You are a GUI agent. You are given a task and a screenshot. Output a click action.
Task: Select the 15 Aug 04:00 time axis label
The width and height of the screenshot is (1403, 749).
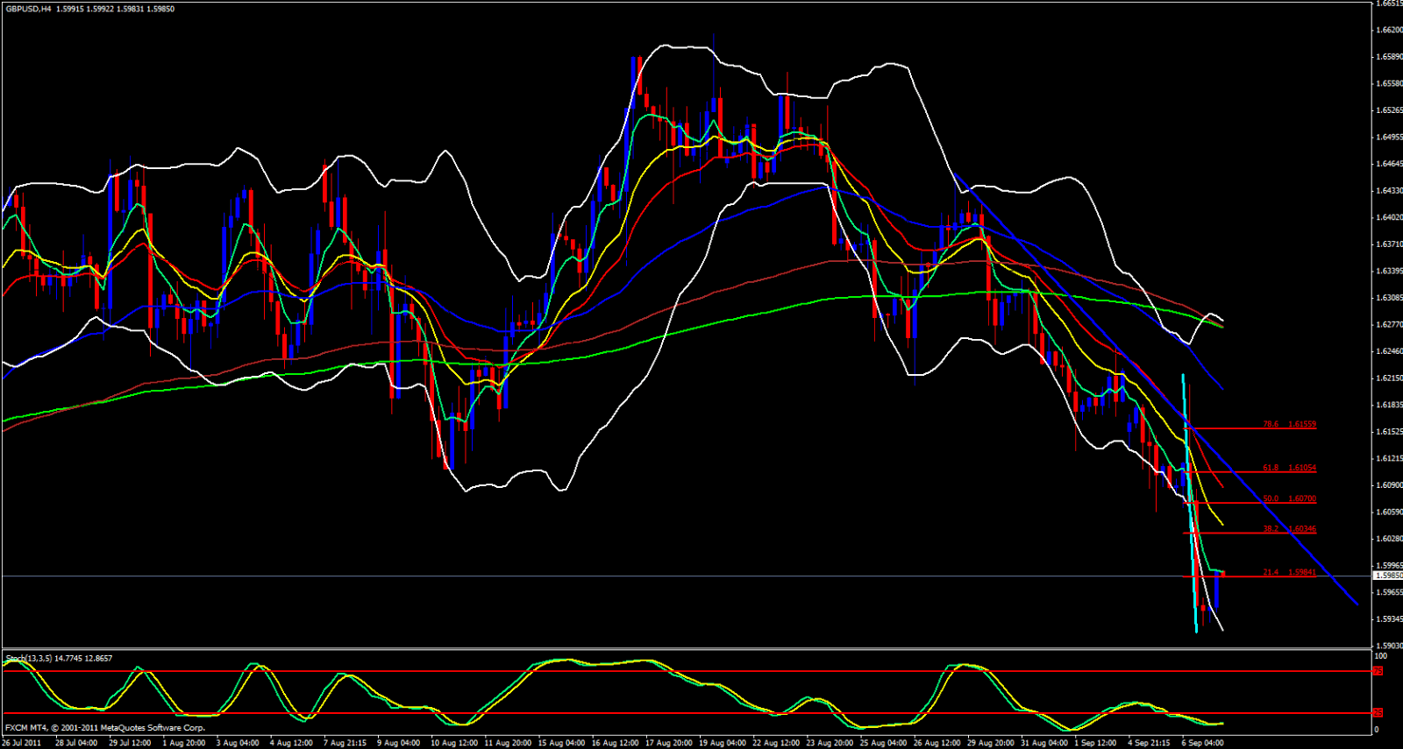561,743
